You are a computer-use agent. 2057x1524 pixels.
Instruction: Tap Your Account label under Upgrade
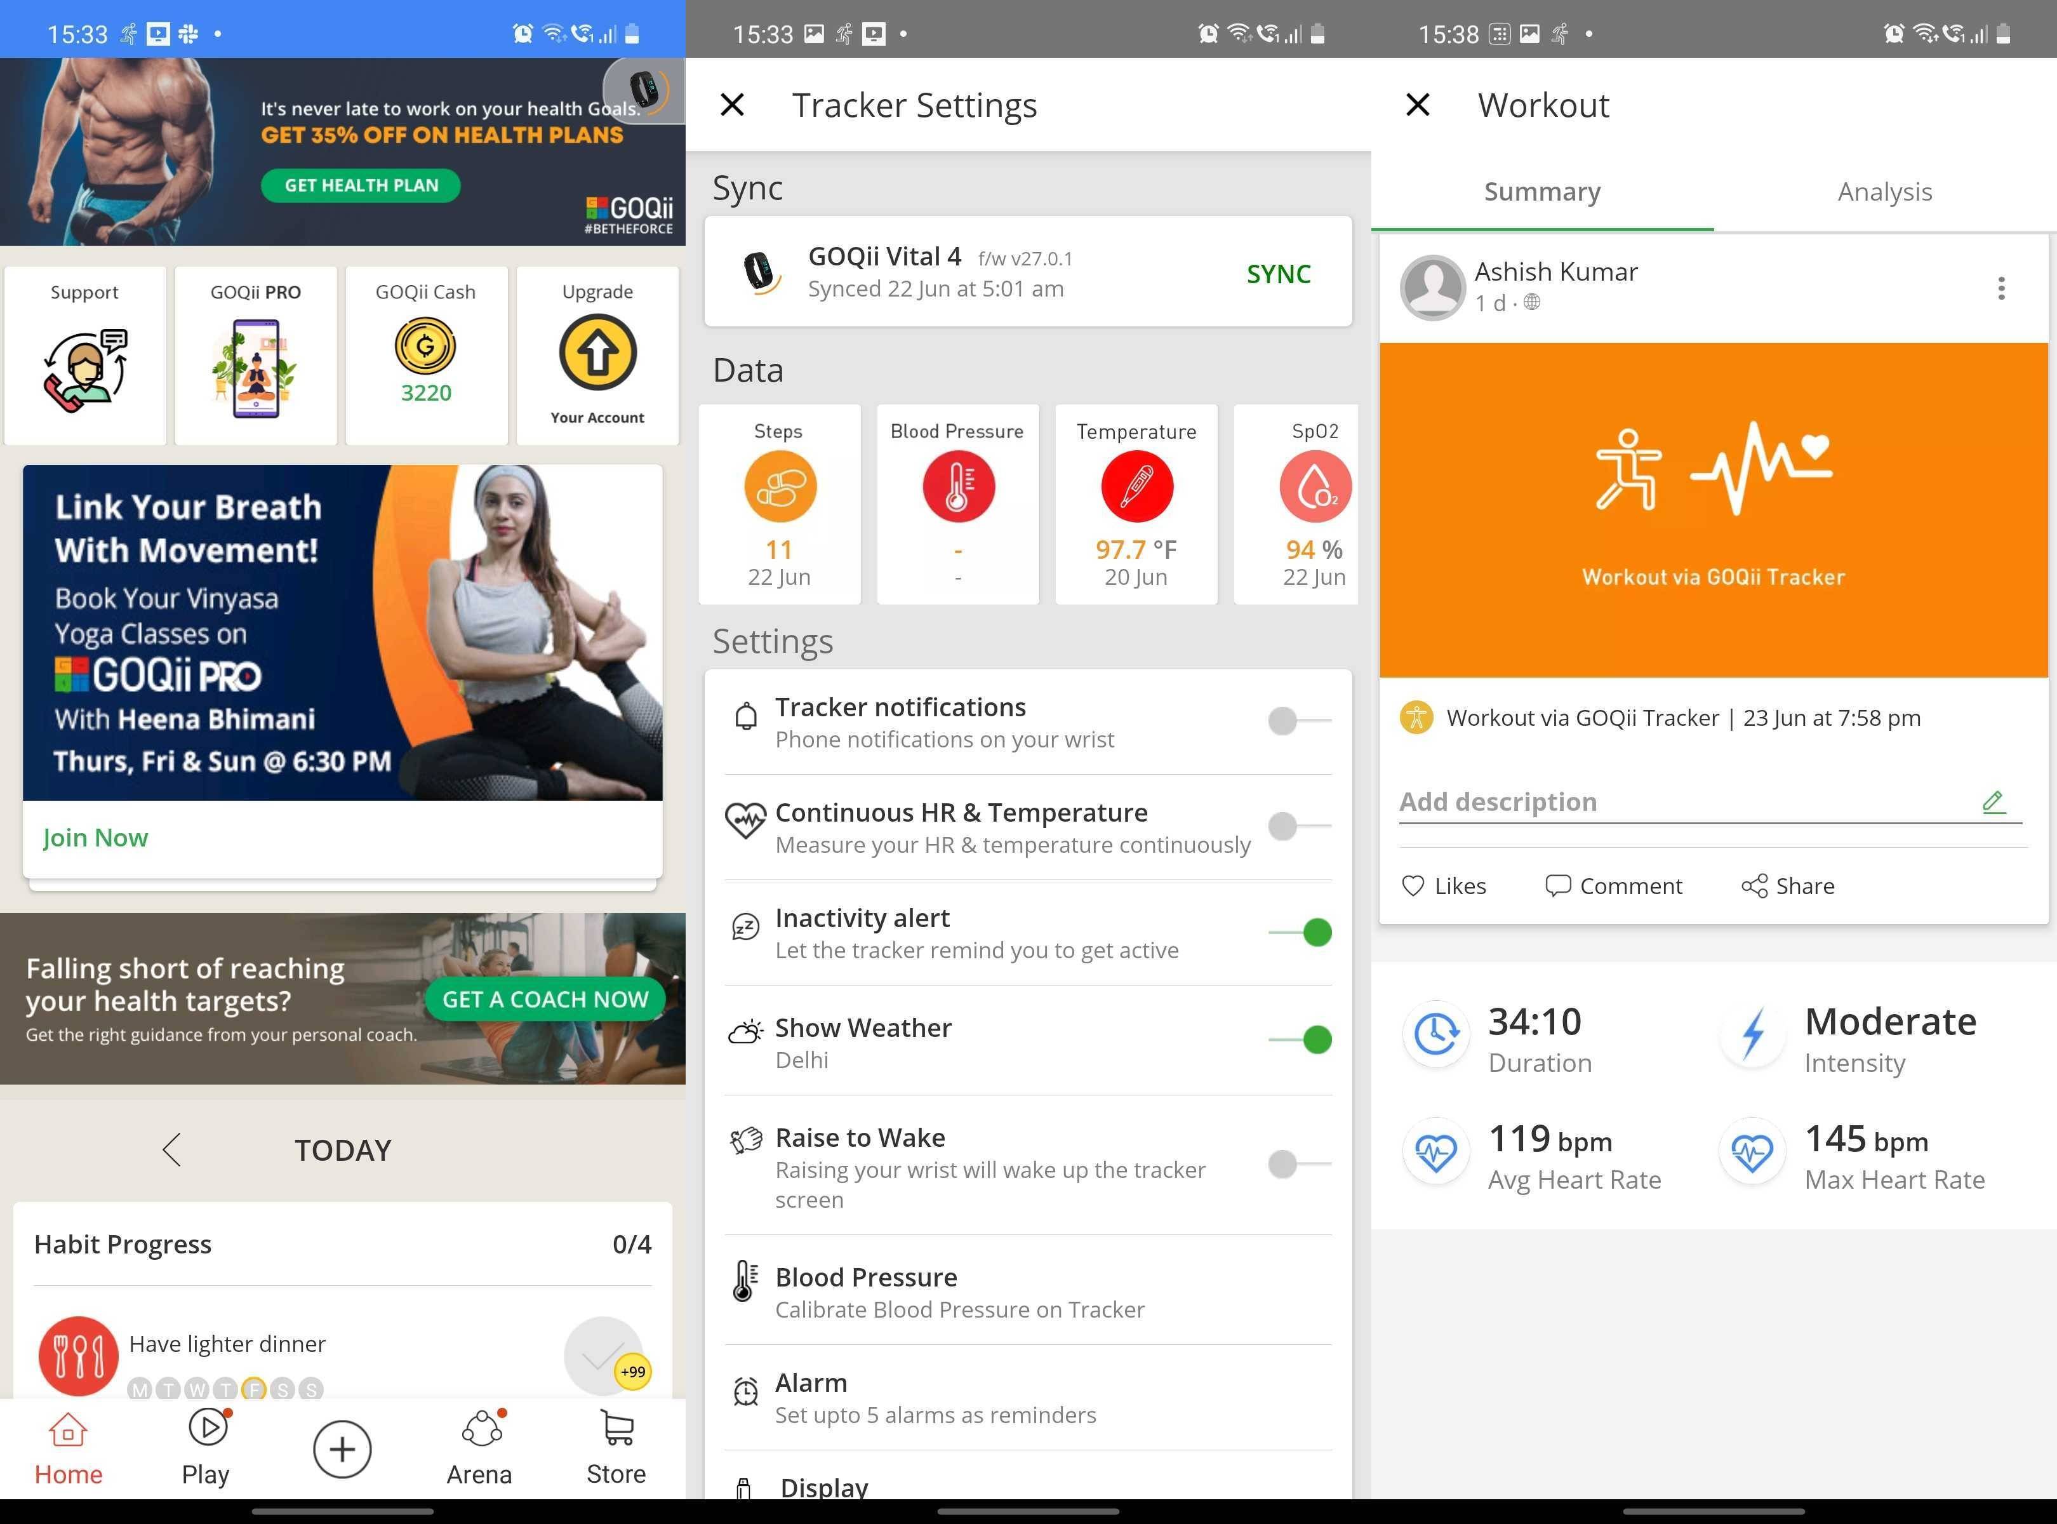[597, 418]
